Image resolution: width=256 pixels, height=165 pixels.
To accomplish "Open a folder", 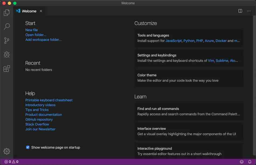I will pos(36,35).
